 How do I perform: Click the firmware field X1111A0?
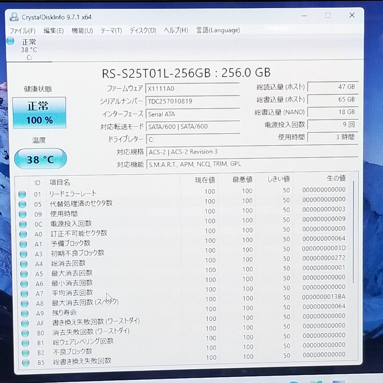coord(192,88)
